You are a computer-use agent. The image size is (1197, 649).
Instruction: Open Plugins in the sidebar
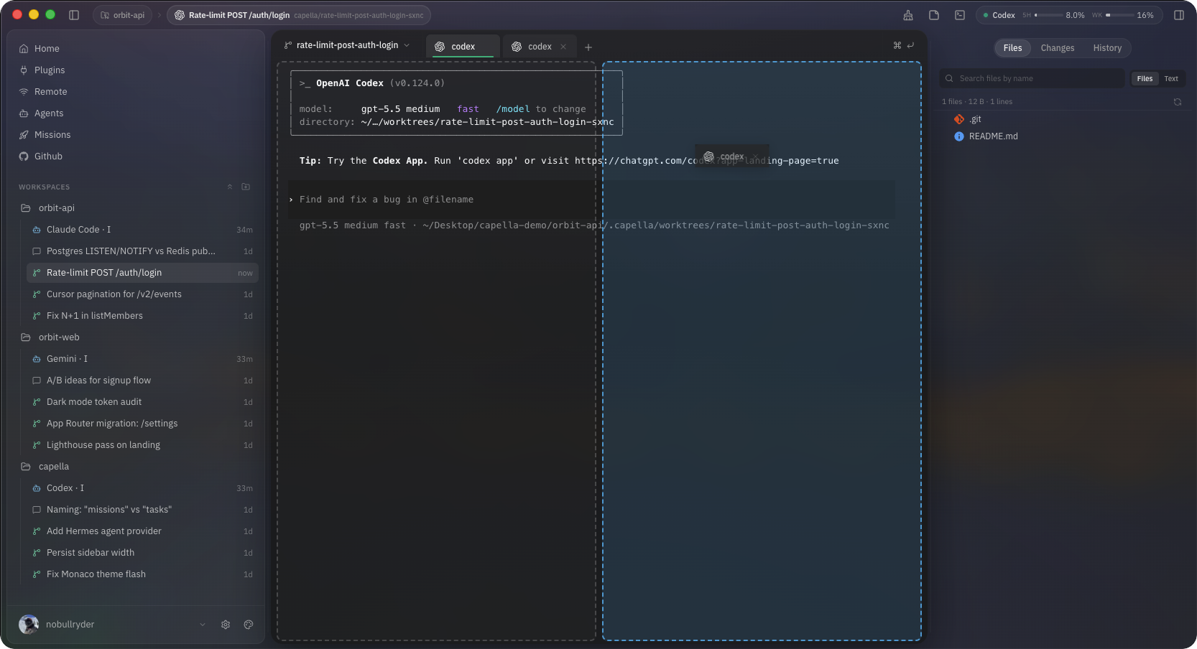tap(50, 70)
